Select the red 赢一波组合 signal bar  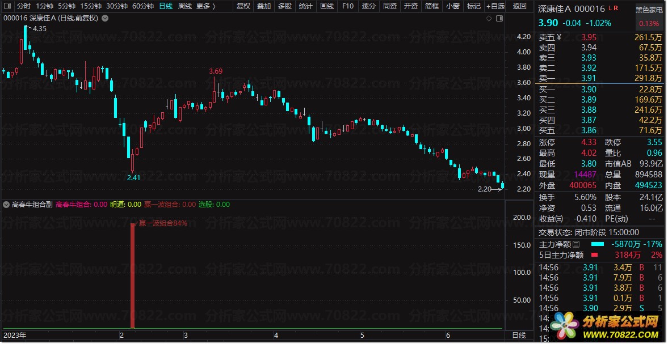[x=132, y=275]
